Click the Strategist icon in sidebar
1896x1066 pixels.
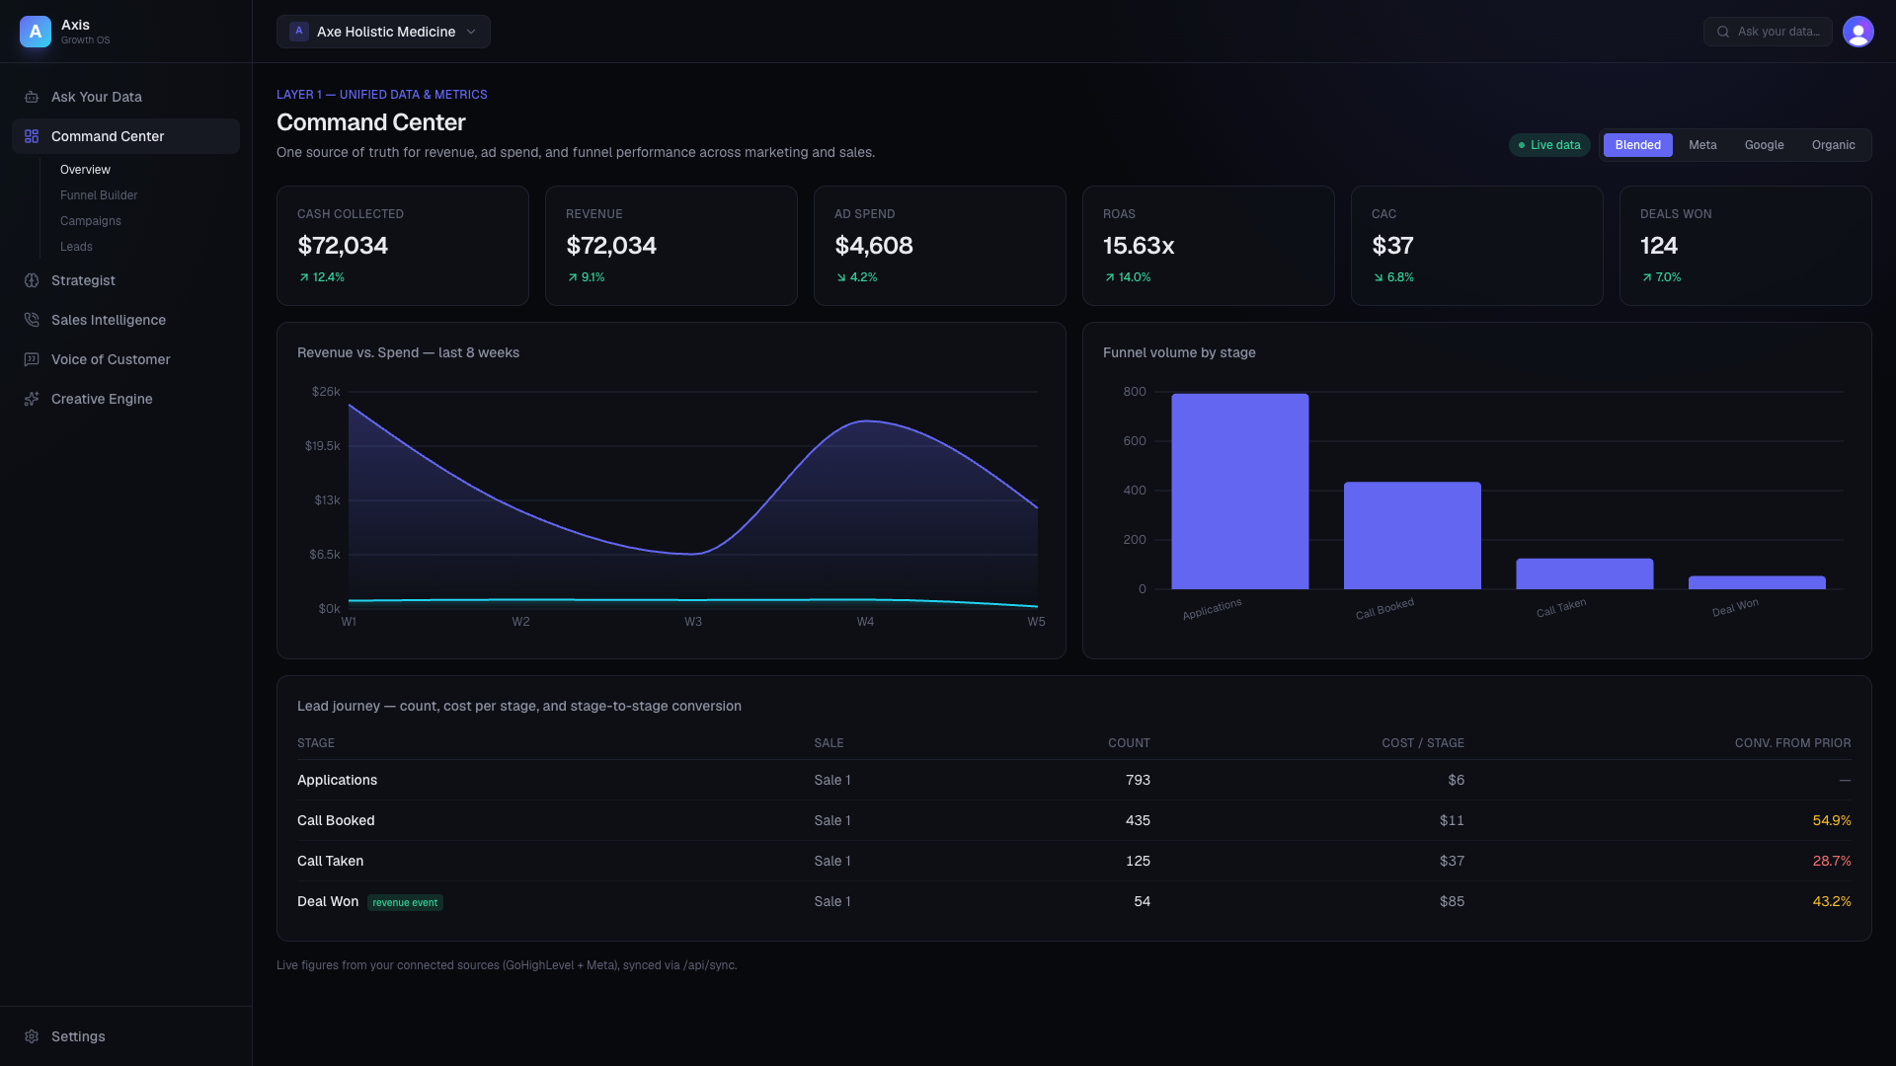[x=32, y=280]
